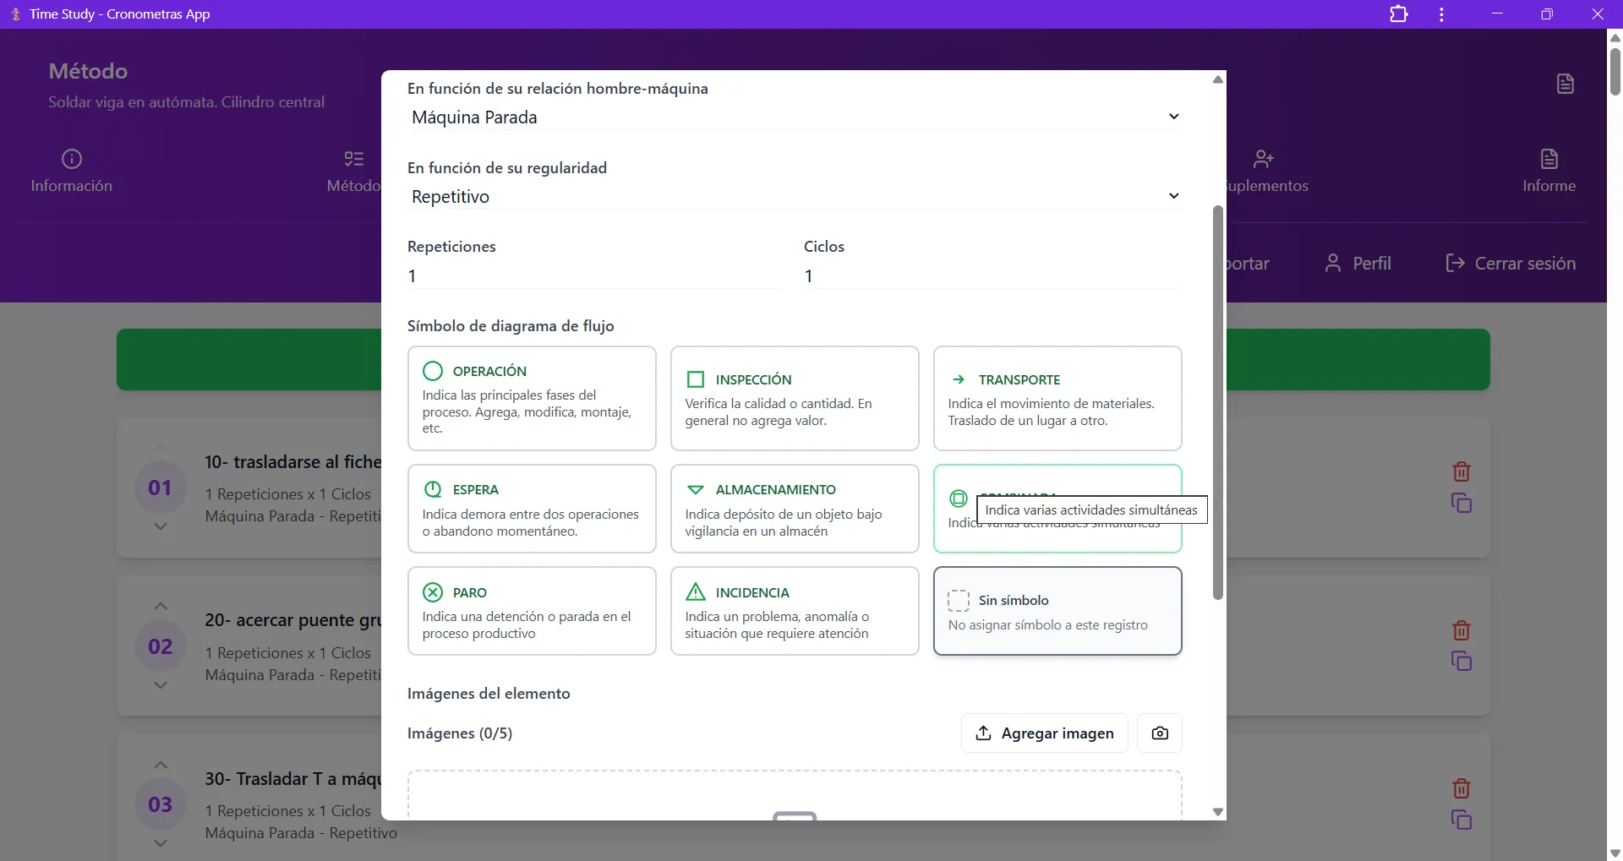Select the Sin símbolo option
The height and width of the screenshot is (861, 1623).
[x=1057, y=611]
